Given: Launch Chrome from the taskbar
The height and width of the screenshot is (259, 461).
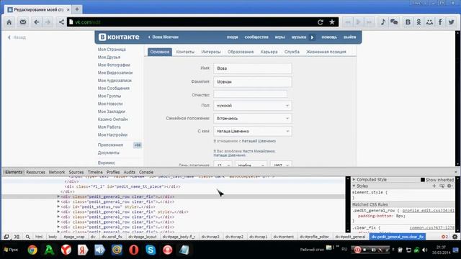Looking at the screenshot, I should coord(32,250).
